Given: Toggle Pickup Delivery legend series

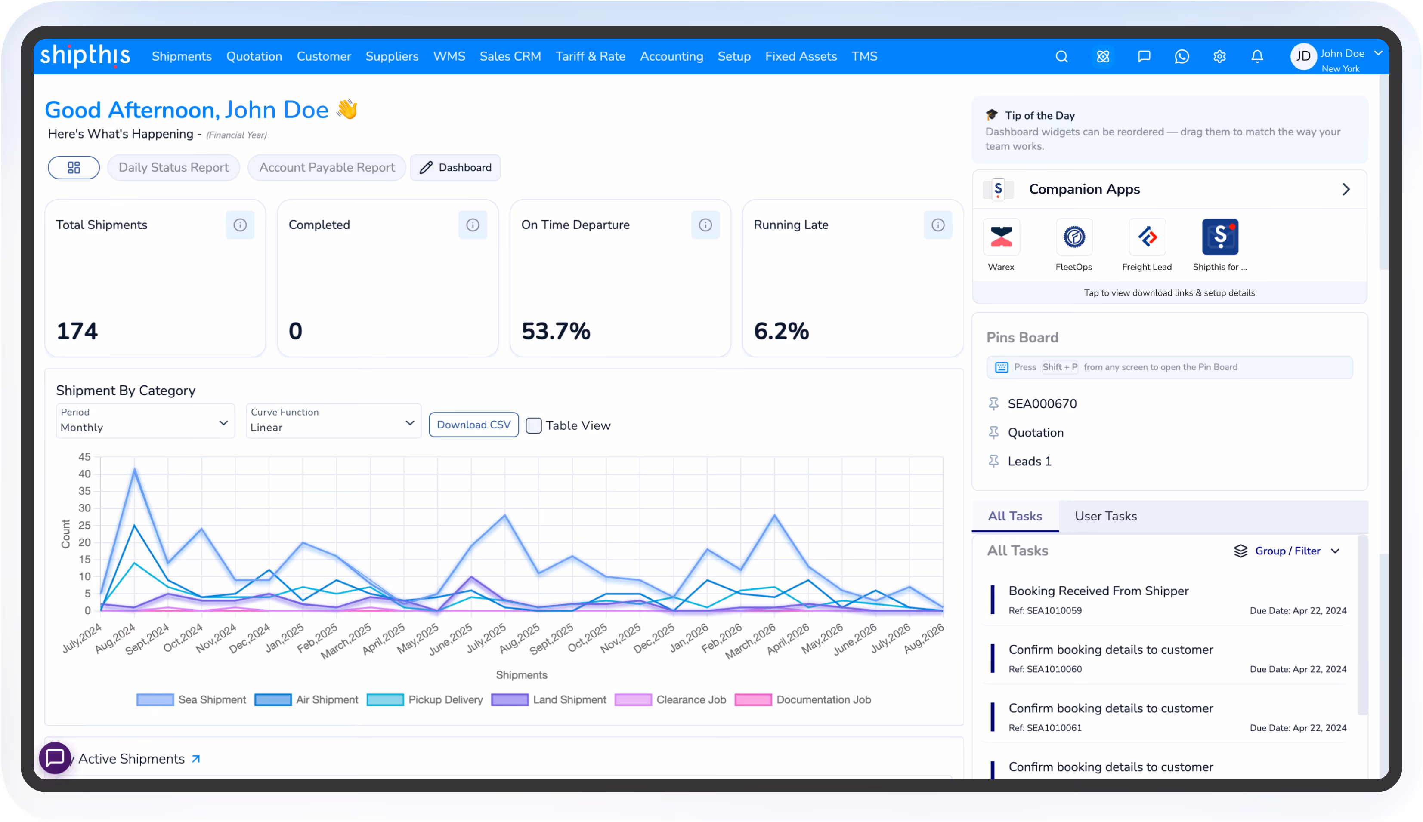Looking at the screenshot, I should (425, 699).
